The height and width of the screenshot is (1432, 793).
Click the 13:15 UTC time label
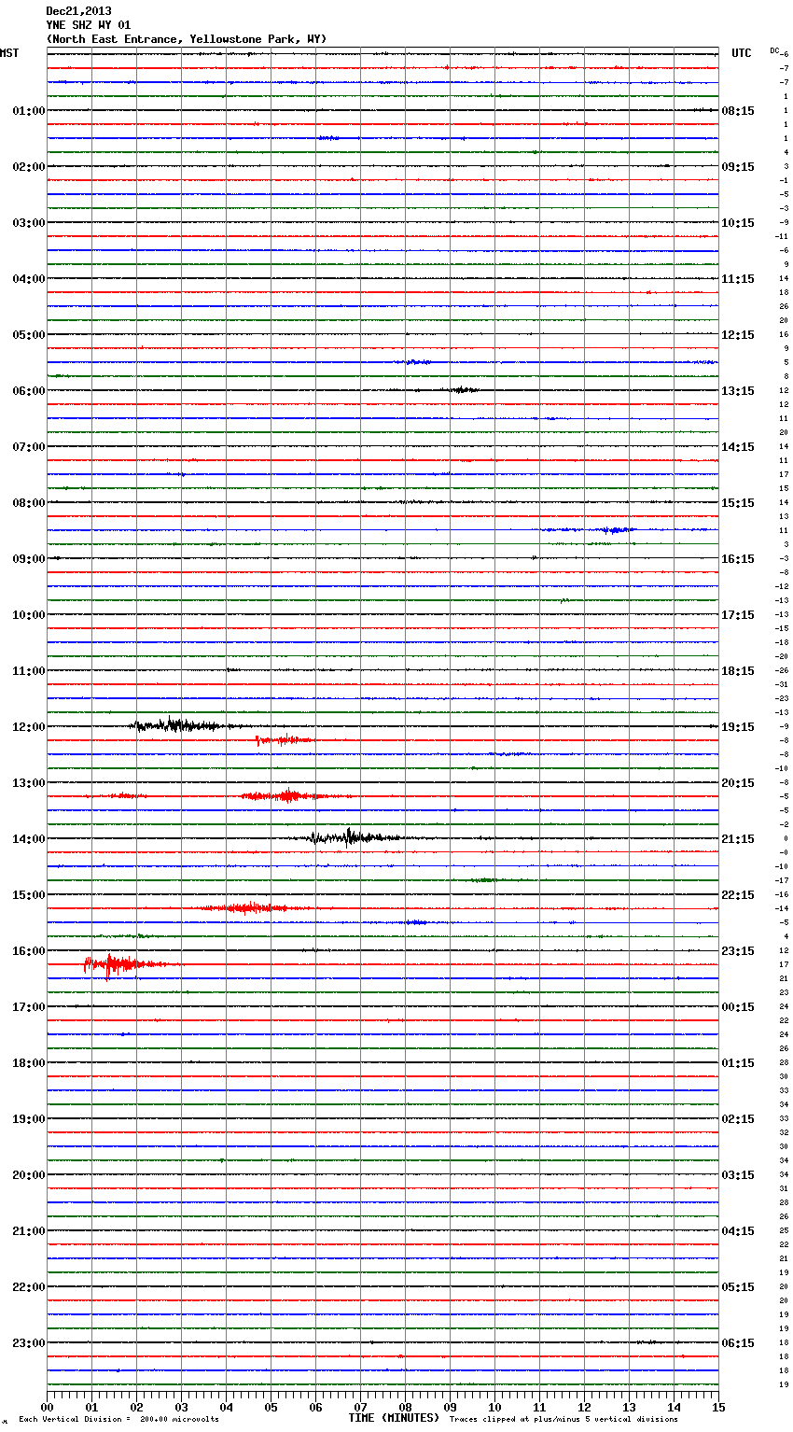pyautogui.click(x=738, y=391)
